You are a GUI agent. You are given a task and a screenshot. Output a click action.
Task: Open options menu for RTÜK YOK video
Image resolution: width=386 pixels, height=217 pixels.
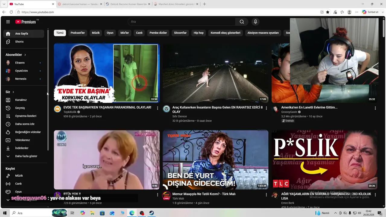[157, 195]
